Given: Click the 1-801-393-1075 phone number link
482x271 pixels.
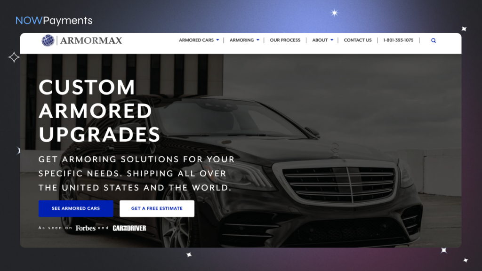Looking at the screenshot, I should tap(398, 40).
